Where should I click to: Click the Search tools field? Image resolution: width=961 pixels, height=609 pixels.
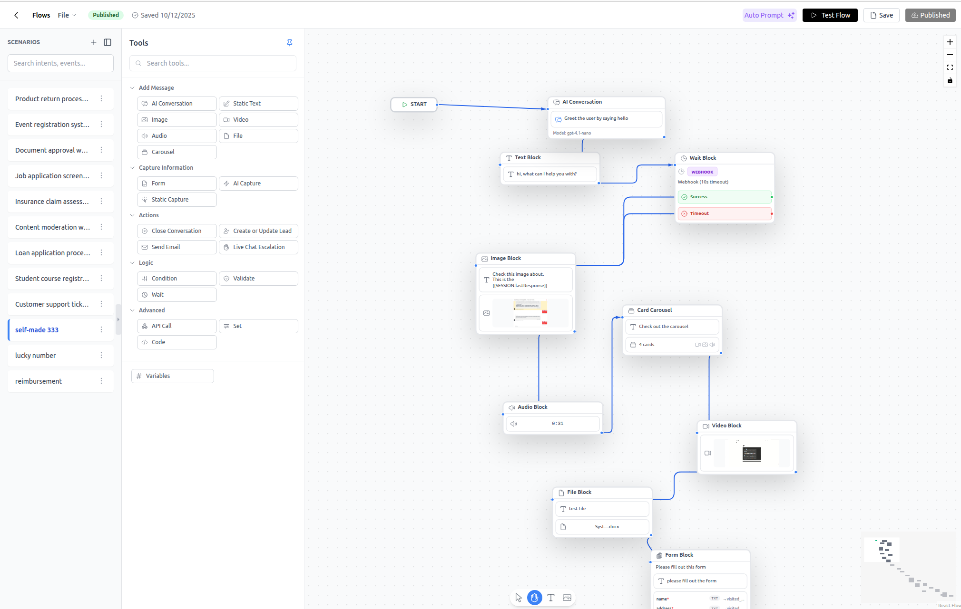pyautogui.click(x=213, y=63)
